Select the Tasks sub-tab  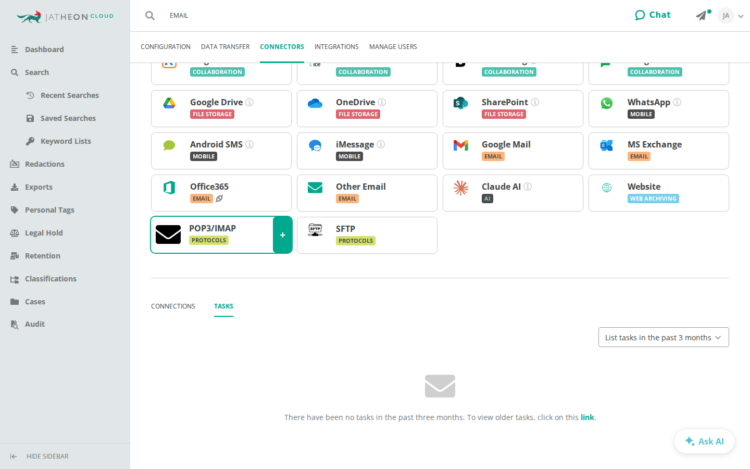click(223, 306)
